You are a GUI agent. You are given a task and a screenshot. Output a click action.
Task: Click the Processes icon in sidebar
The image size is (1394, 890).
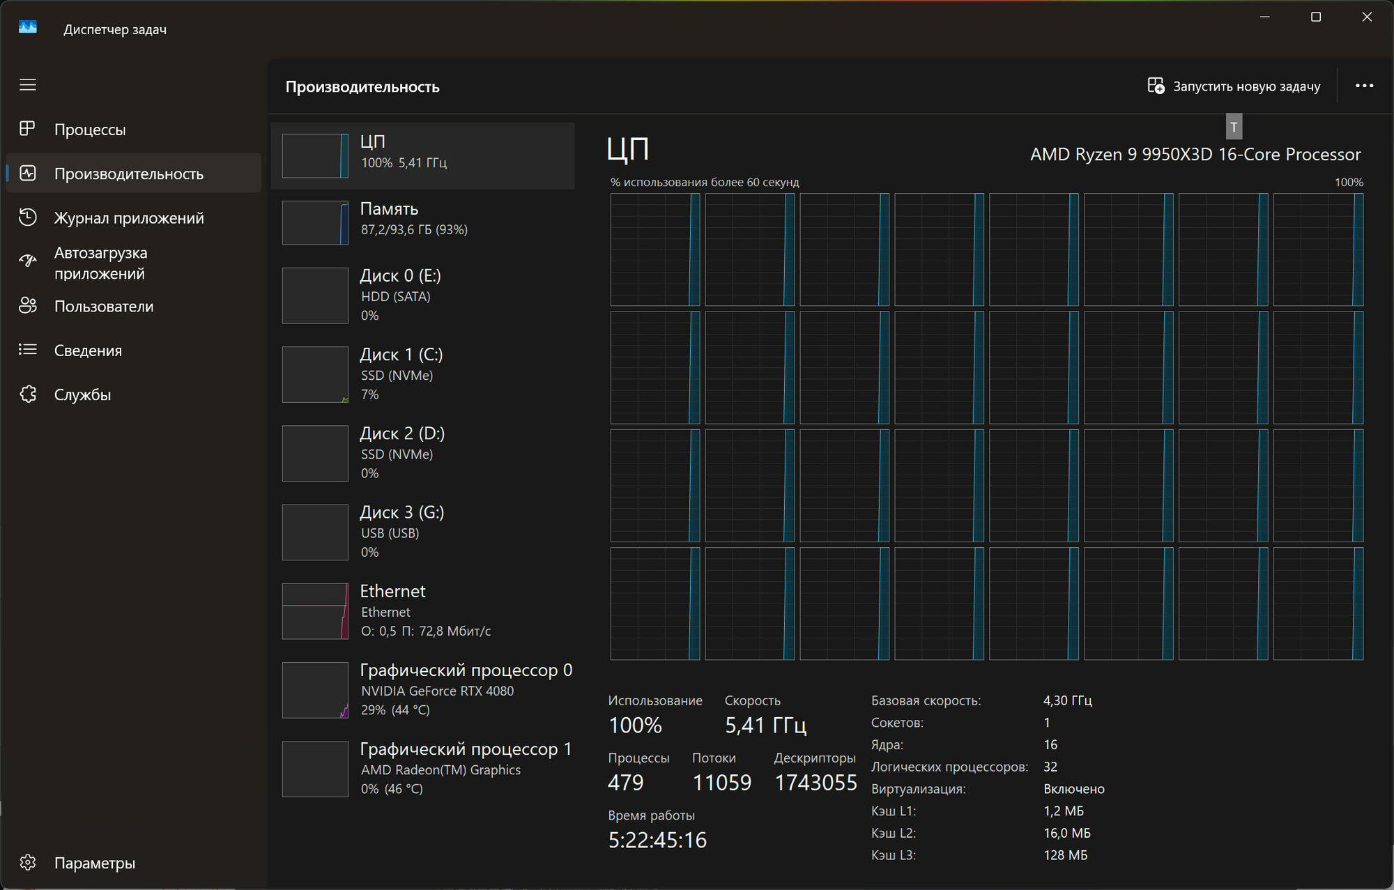28,129
